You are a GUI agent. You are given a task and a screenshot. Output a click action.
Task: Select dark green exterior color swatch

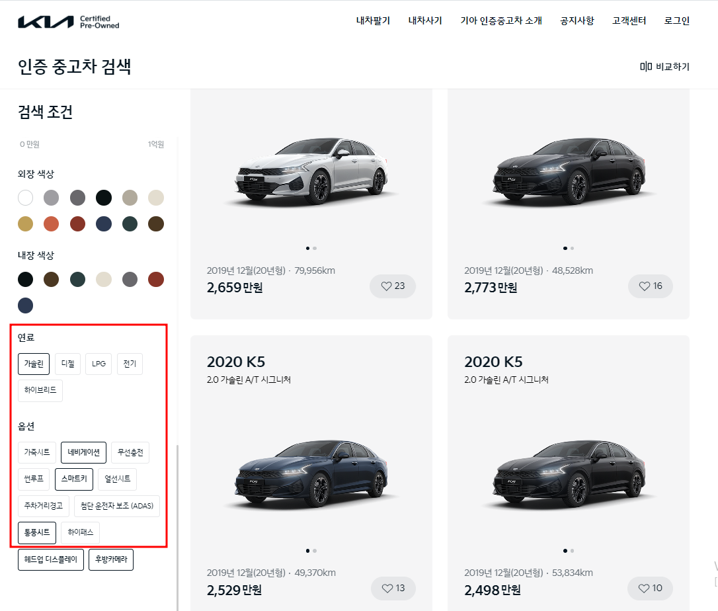(130, 224)
